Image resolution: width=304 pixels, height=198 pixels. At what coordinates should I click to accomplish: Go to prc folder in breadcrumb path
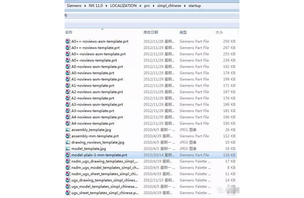click(147, 6)
